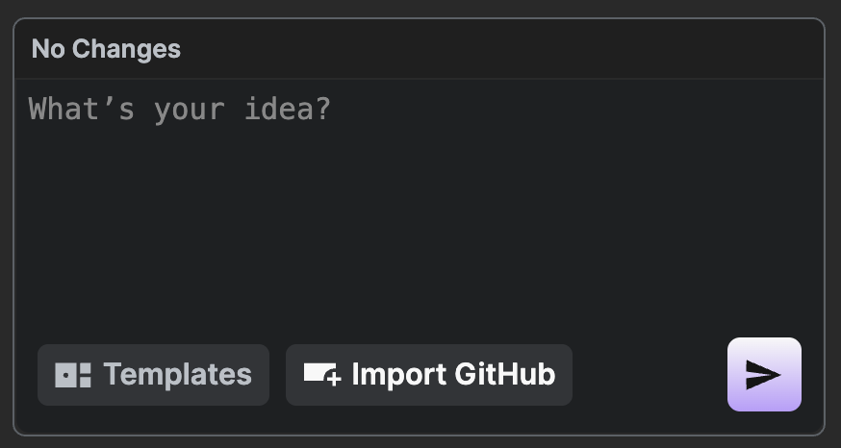This screenshot has width=841, height=448.
Task: Place cursor on the placeholder text "What's your idea?"
Action: point(180,110)
